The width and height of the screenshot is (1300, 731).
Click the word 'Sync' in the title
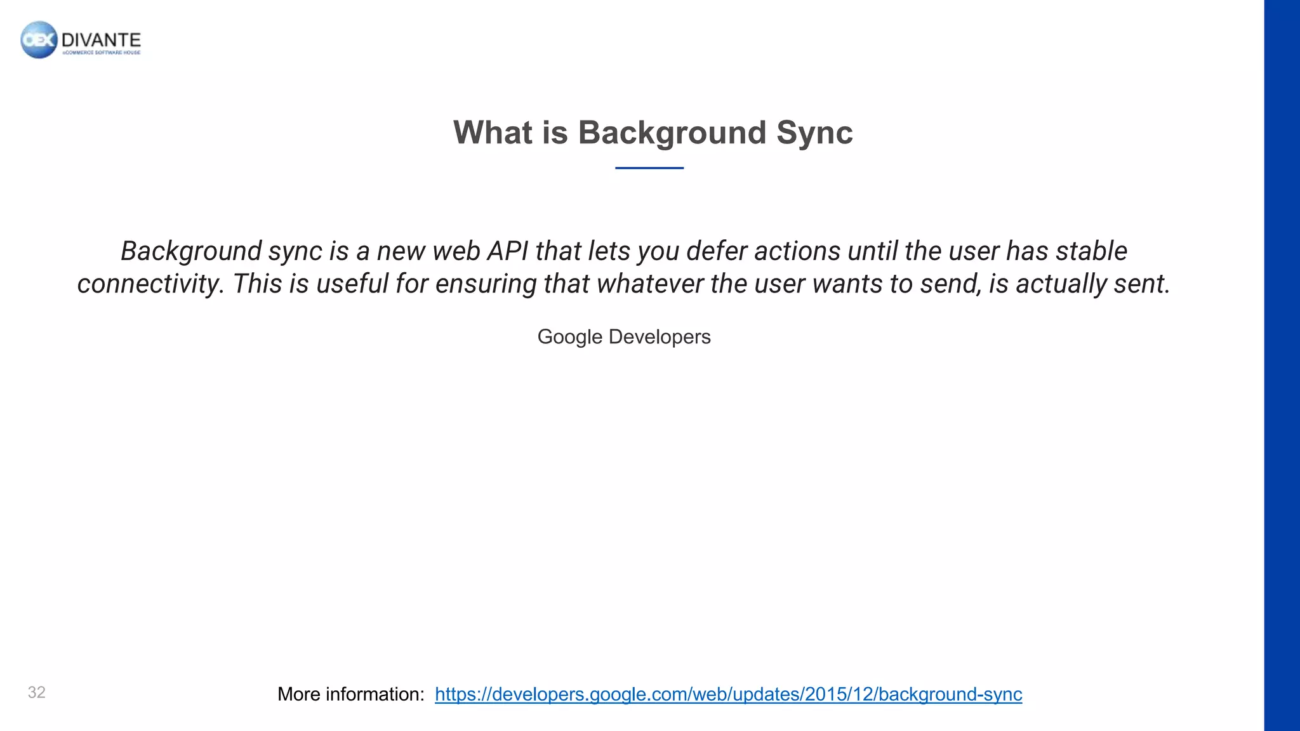tap(814, 133)
